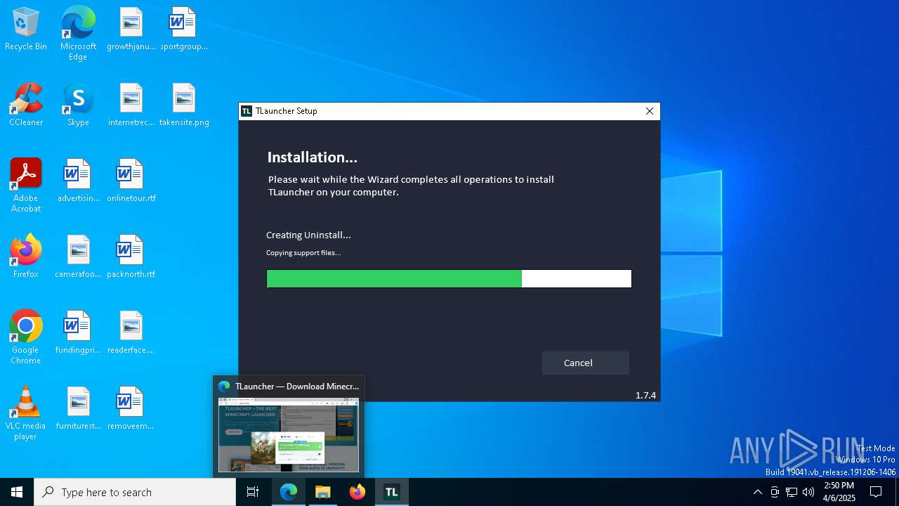
Task: Open the Windows Start menu
Action: (x=17, y=492)
